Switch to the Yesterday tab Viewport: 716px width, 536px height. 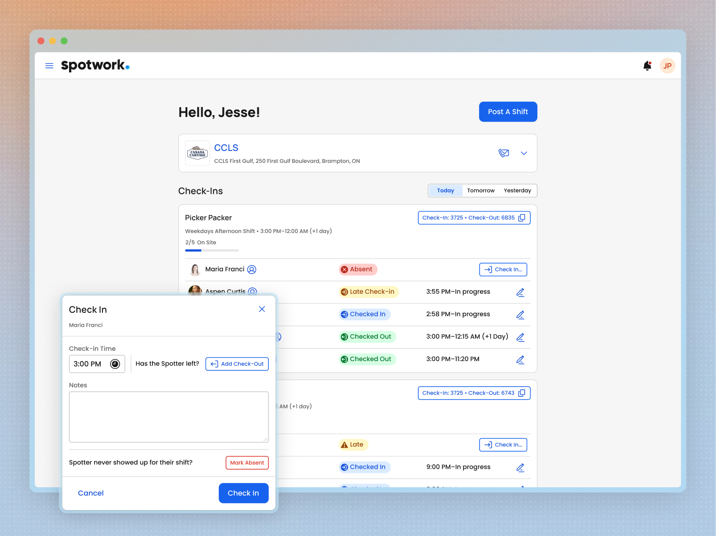[x=517, y=190]
